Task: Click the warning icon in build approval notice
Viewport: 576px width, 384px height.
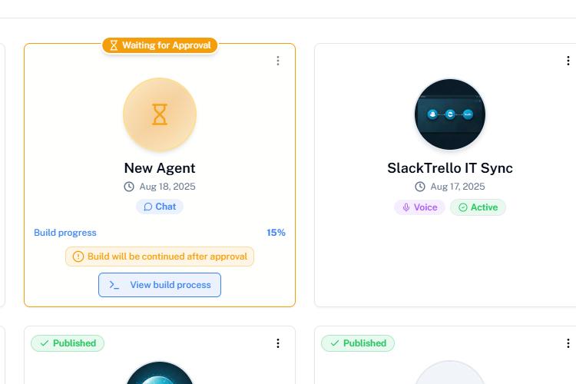Action: click(78, 257)
